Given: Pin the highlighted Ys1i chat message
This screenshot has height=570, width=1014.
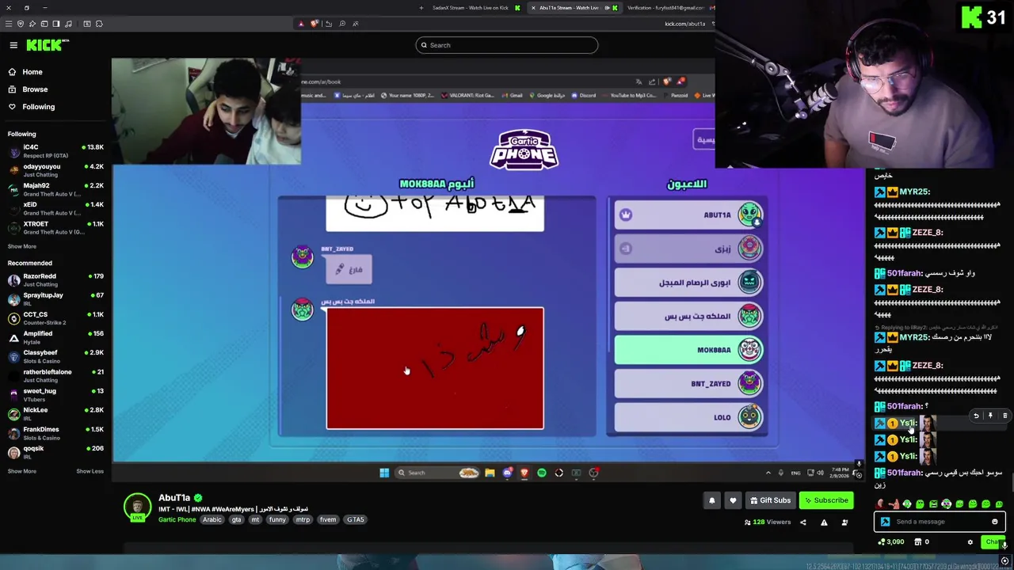Looking at the screenshot, I should point(990,416).
